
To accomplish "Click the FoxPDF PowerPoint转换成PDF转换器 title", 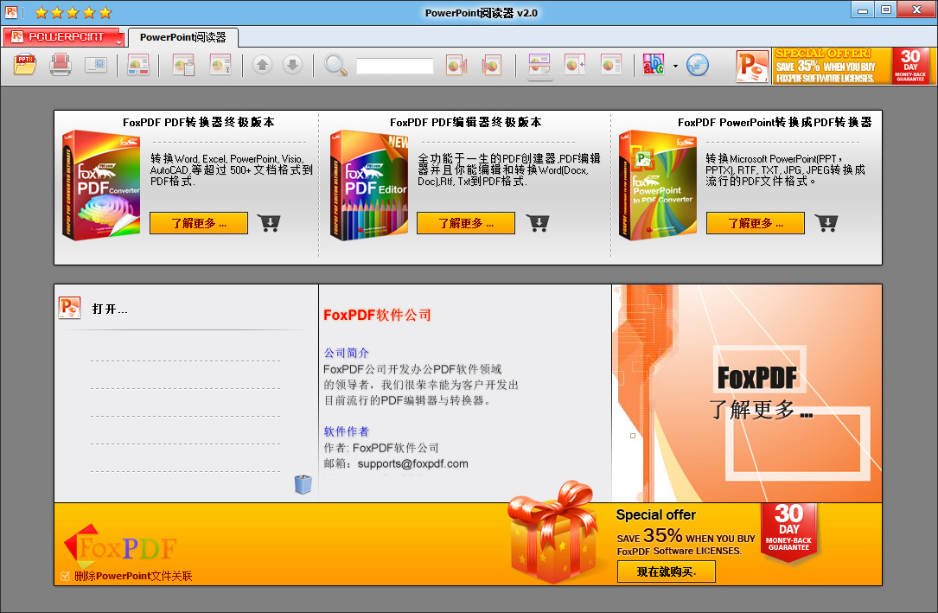I will pos(775,122).
